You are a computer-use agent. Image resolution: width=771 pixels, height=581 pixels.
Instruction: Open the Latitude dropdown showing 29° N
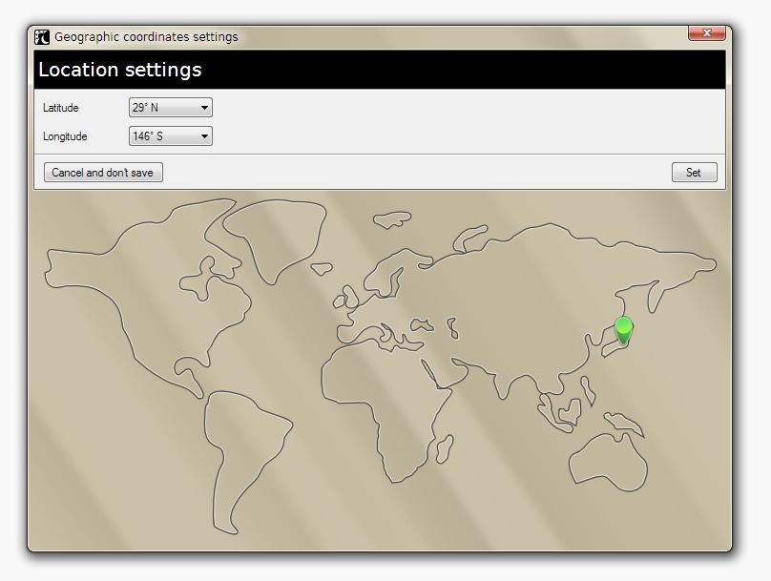(x=170, y=107)
